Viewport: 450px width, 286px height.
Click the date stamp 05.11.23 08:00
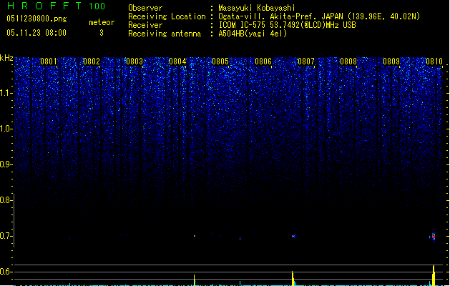point(36,33)
